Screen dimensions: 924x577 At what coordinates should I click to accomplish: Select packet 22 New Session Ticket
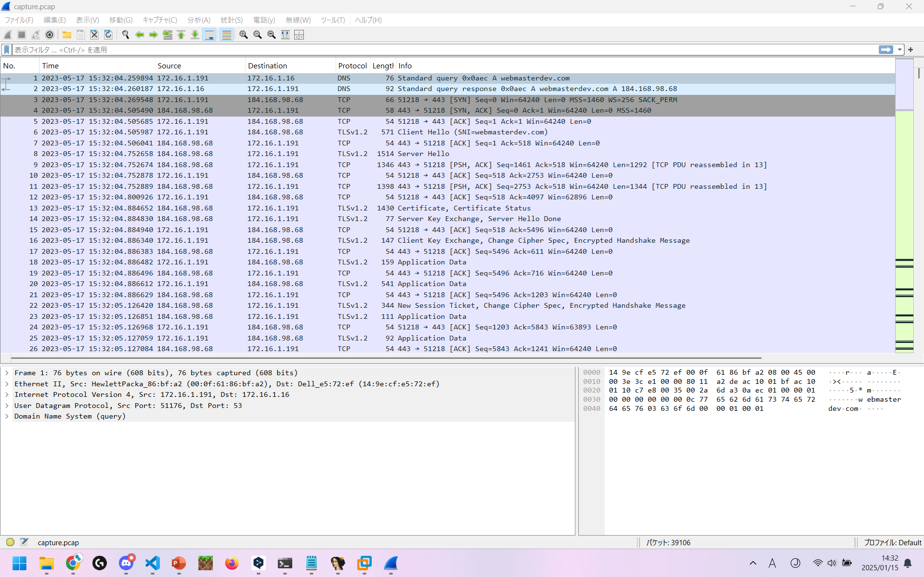click(x=448, y=305)
